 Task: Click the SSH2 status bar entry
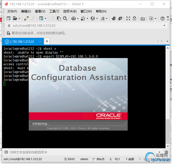[x=69, y=159]
